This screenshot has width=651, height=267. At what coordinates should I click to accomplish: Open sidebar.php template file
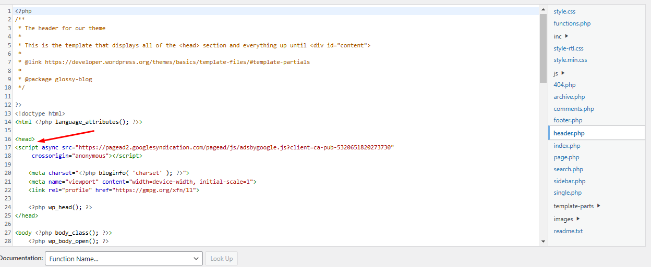569,181
